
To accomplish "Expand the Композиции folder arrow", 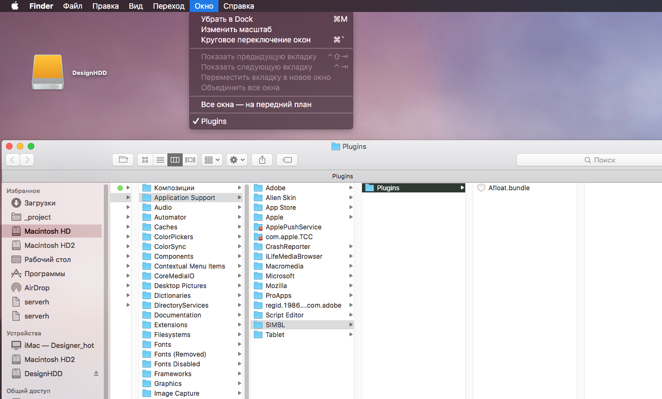I will (x=240, y=188).
